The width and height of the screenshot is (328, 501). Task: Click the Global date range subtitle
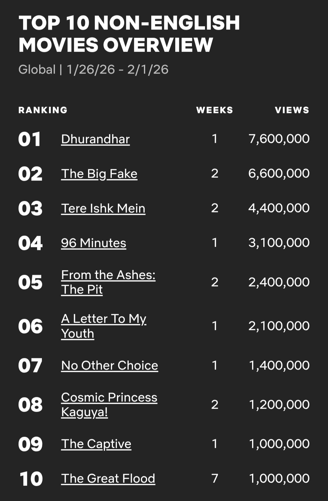click(x=93, y=70)
